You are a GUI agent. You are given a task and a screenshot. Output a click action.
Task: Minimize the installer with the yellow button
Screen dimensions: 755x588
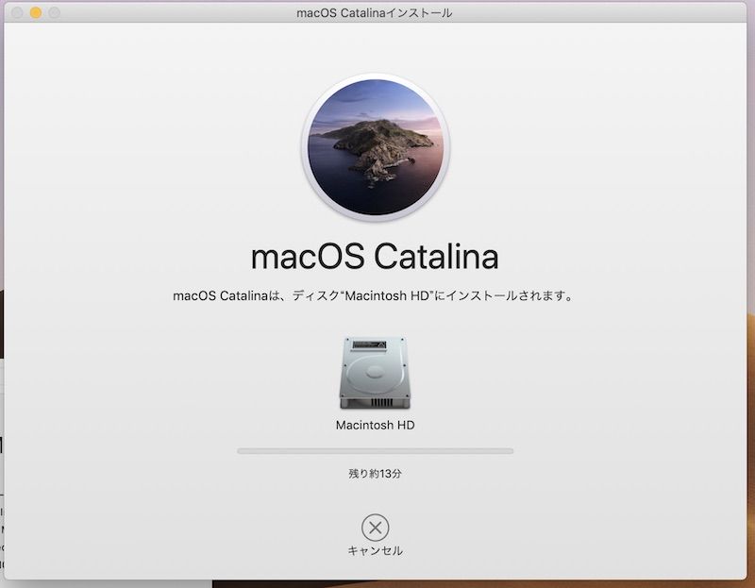(x=36, y=13)
